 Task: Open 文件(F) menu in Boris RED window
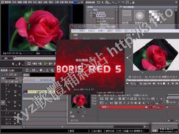[76, 31]
